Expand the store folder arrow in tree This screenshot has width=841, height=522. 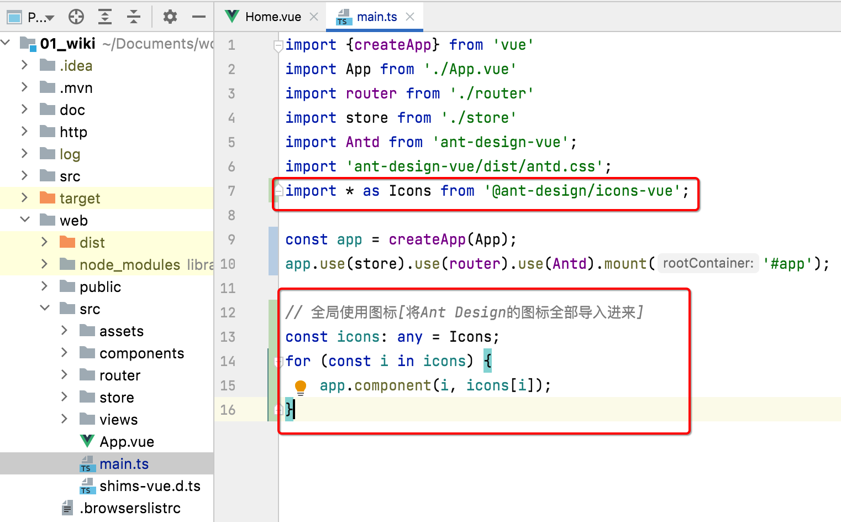point(64,396)
